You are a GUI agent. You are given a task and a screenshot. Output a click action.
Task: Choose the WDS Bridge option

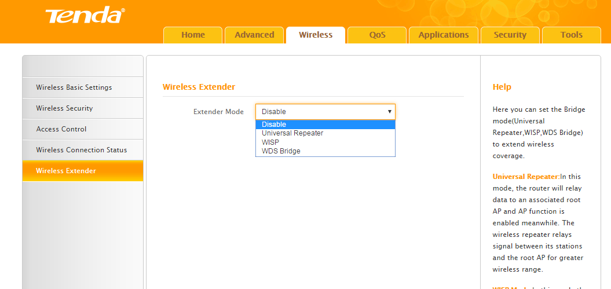281,151
